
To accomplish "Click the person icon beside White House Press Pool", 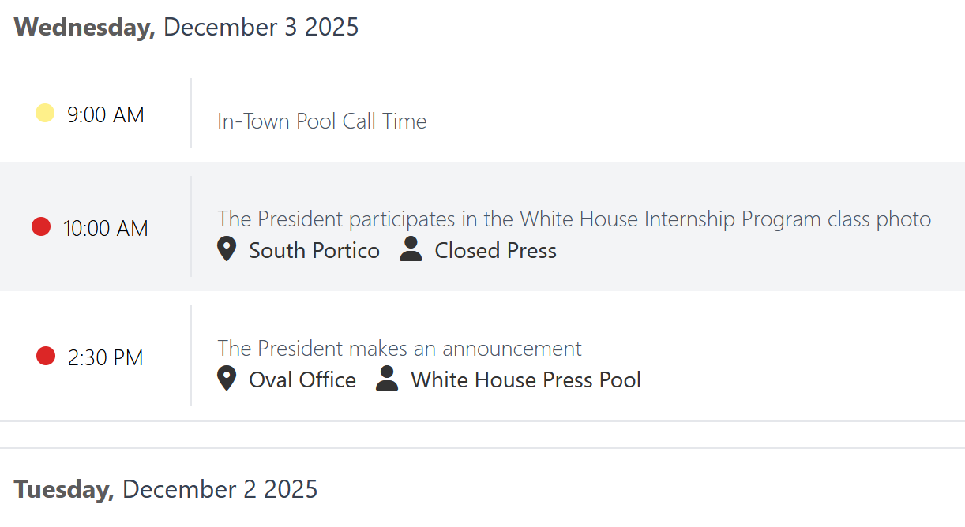I will pos(387,379).
